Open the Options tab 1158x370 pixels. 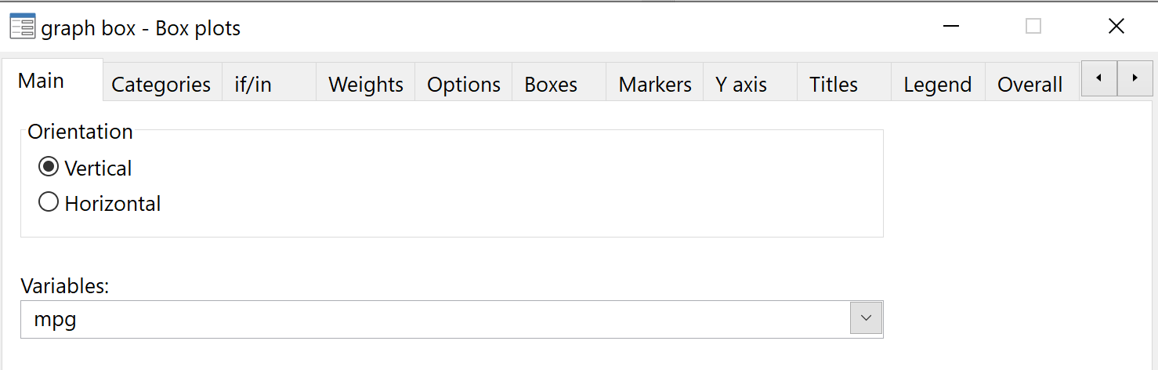[463, 84]
